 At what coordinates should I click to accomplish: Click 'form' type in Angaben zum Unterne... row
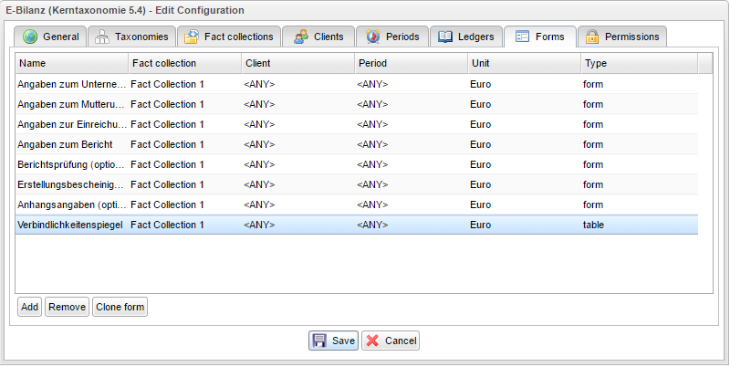[593, 84]
